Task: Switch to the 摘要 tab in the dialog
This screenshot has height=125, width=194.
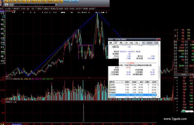Action: (x=111, y=43)
